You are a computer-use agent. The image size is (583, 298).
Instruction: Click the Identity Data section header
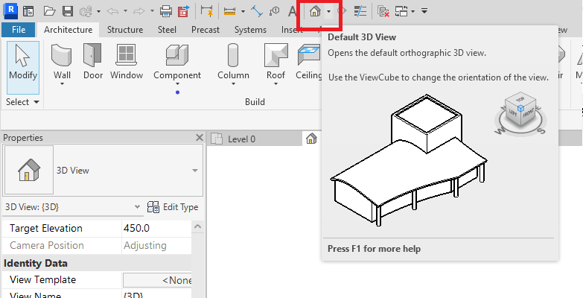pos(97,264)
